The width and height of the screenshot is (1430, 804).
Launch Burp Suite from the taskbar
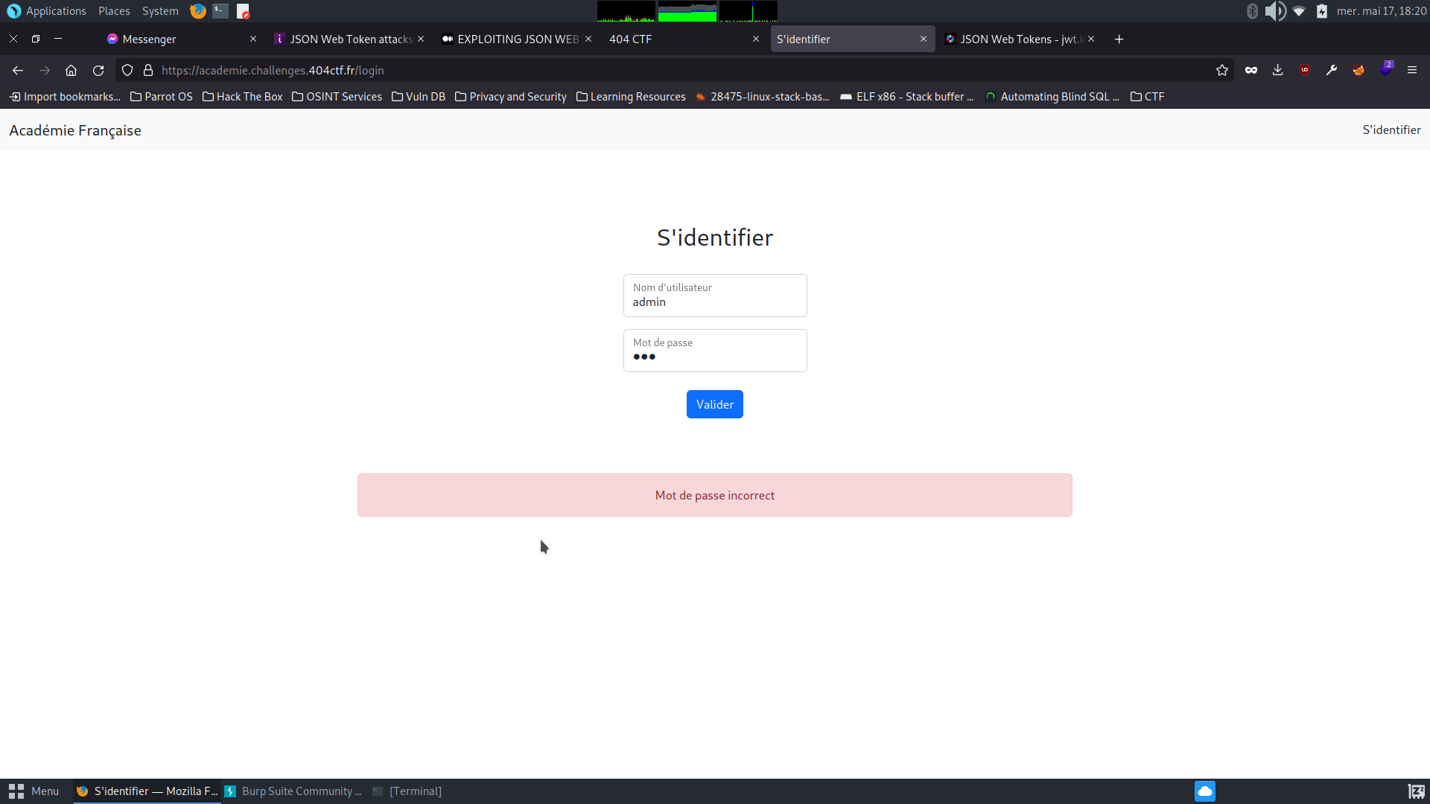click(x=293, y=791)
